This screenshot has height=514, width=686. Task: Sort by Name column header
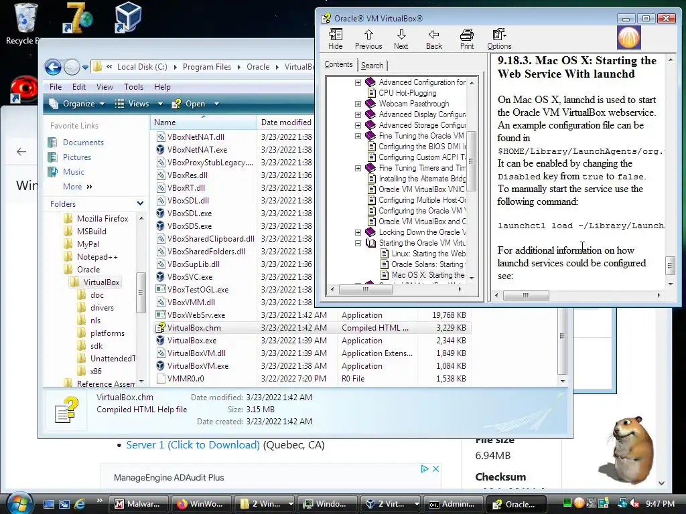(x=204, y=122)
